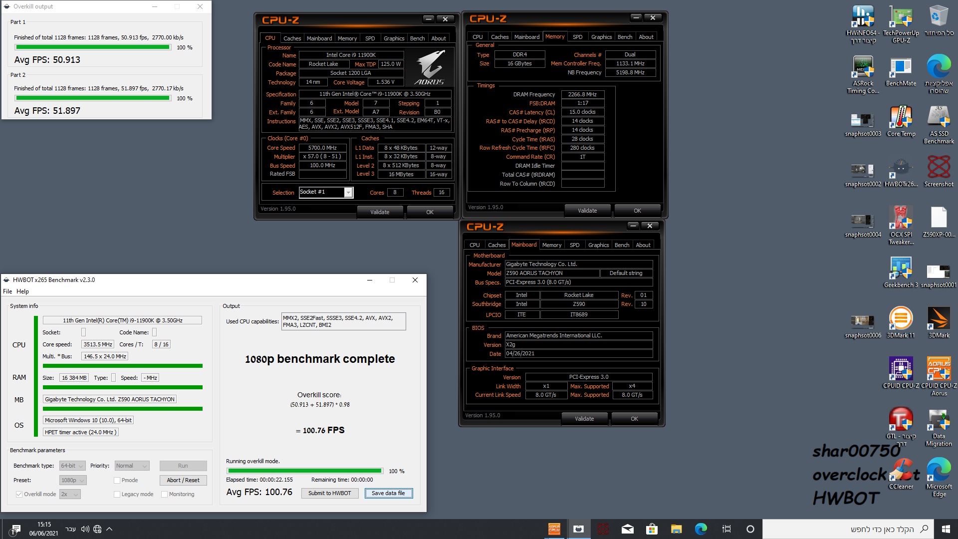Select snaphsot0002 image file

click(x=863, y=175)
